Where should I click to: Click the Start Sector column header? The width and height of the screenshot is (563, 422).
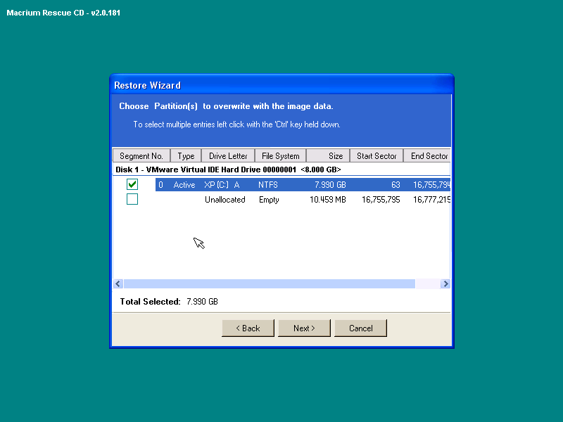point(377,155)
